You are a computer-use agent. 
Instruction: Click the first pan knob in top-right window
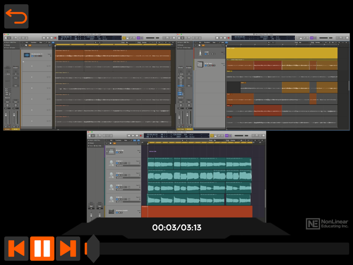pyautogui.click(x=181, y=105)
